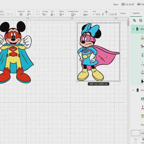Select the yellow shoes layer thumbnail
144x144 pixels.
coord(142,38)
